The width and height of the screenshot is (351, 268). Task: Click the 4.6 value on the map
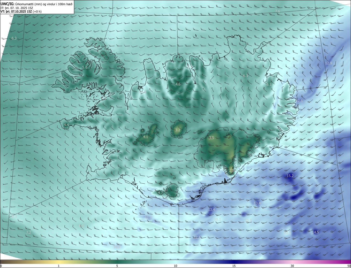(178, 84)
